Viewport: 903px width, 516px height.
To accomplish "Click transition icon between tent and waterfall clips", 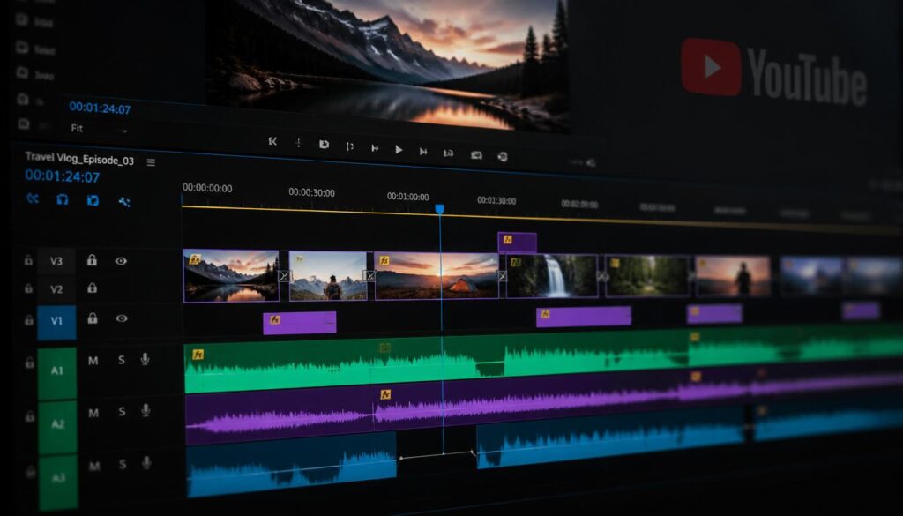I will (502, 276).
